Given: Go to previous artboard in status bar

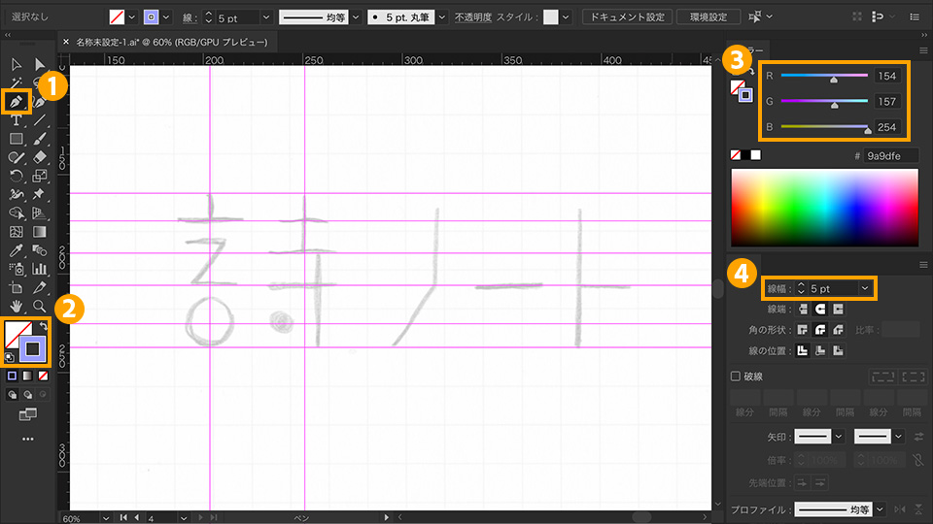Looking at the screenshot, I should 137,518.
